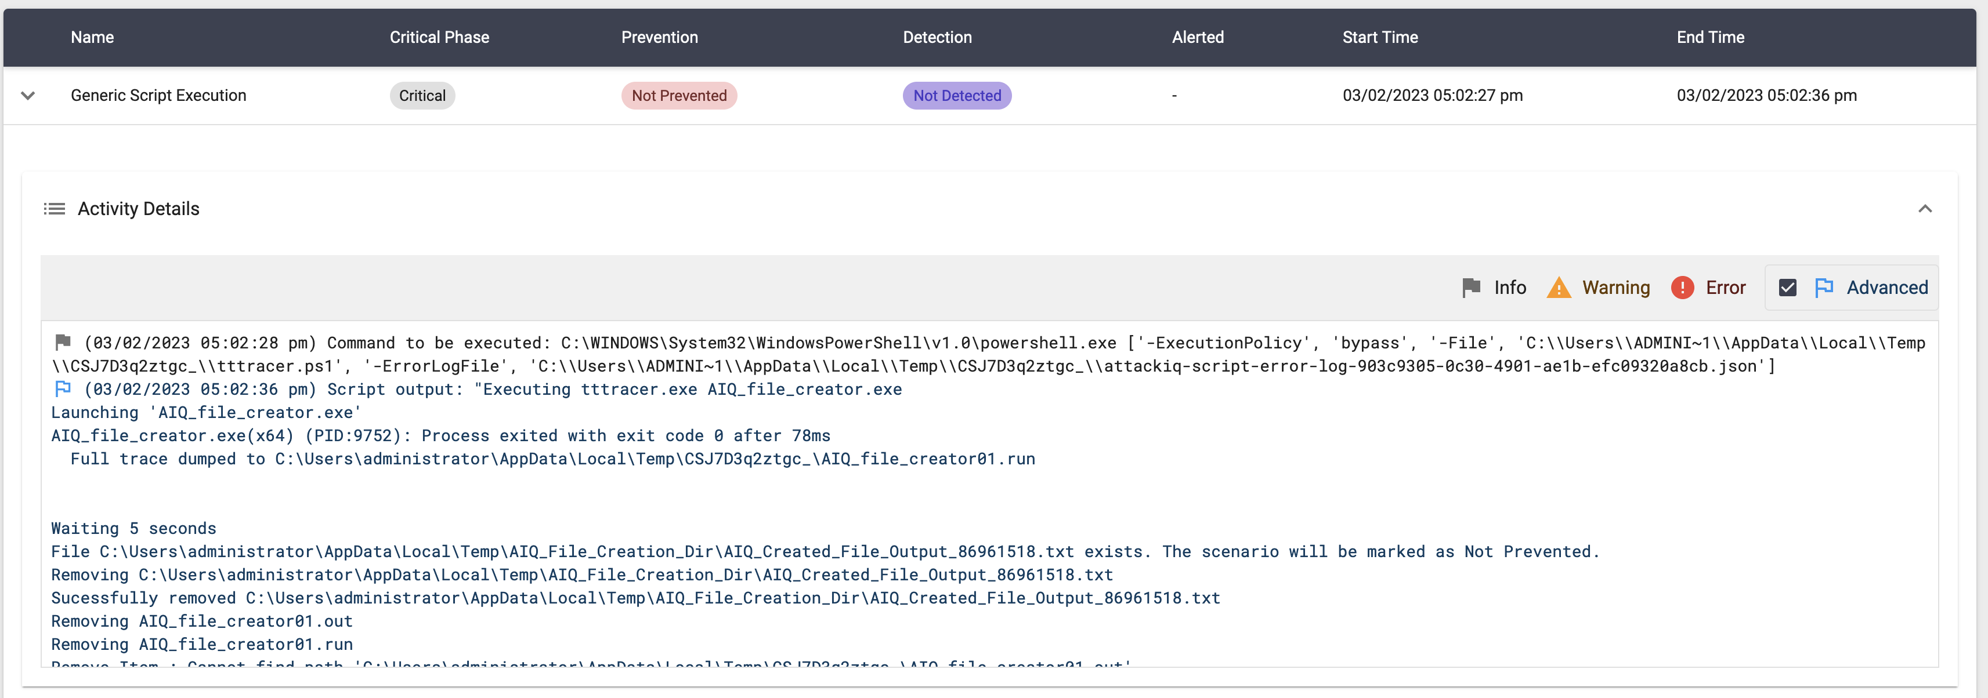
Task: Toggle the Warning filter label
Action: pyautogui.click(x=1615, y=288)
